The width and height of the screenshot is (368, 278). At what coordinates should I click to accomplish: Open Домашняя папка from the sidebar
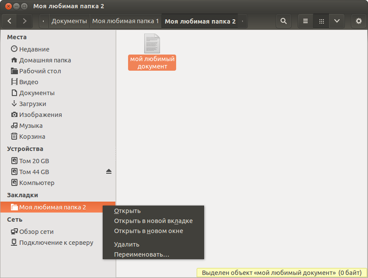(45, 60)
